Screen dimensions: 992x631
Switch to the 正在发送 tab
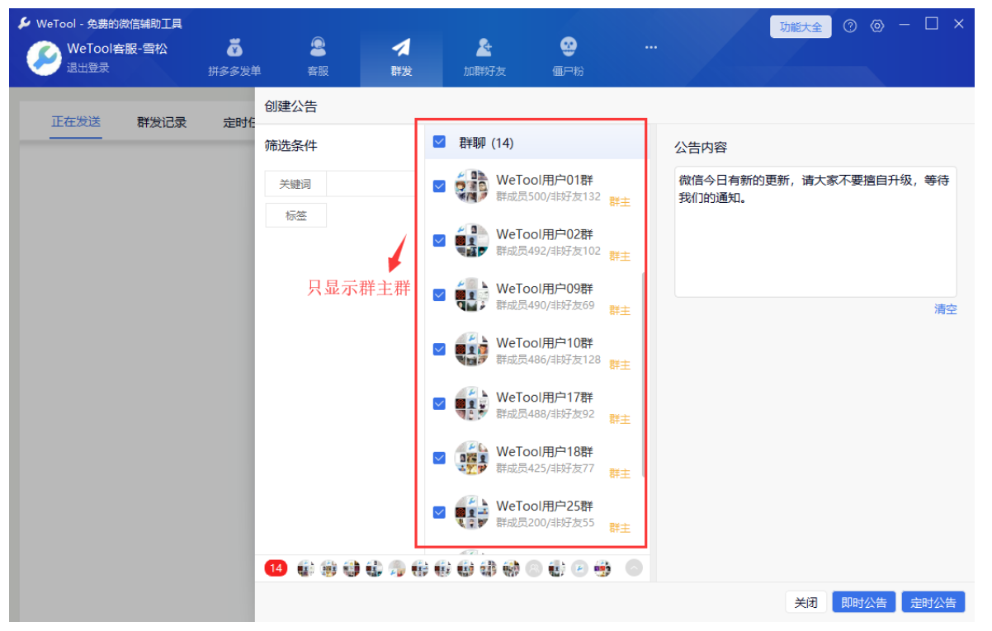[76, 122]
